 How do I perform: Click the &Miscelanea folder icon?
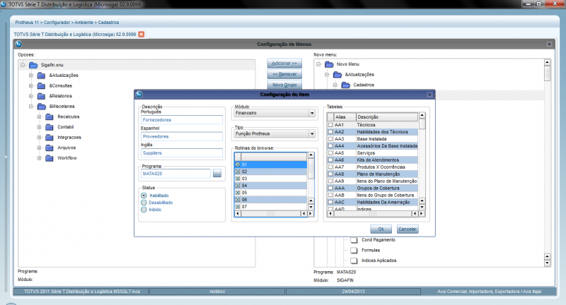(x=42, y=107)
